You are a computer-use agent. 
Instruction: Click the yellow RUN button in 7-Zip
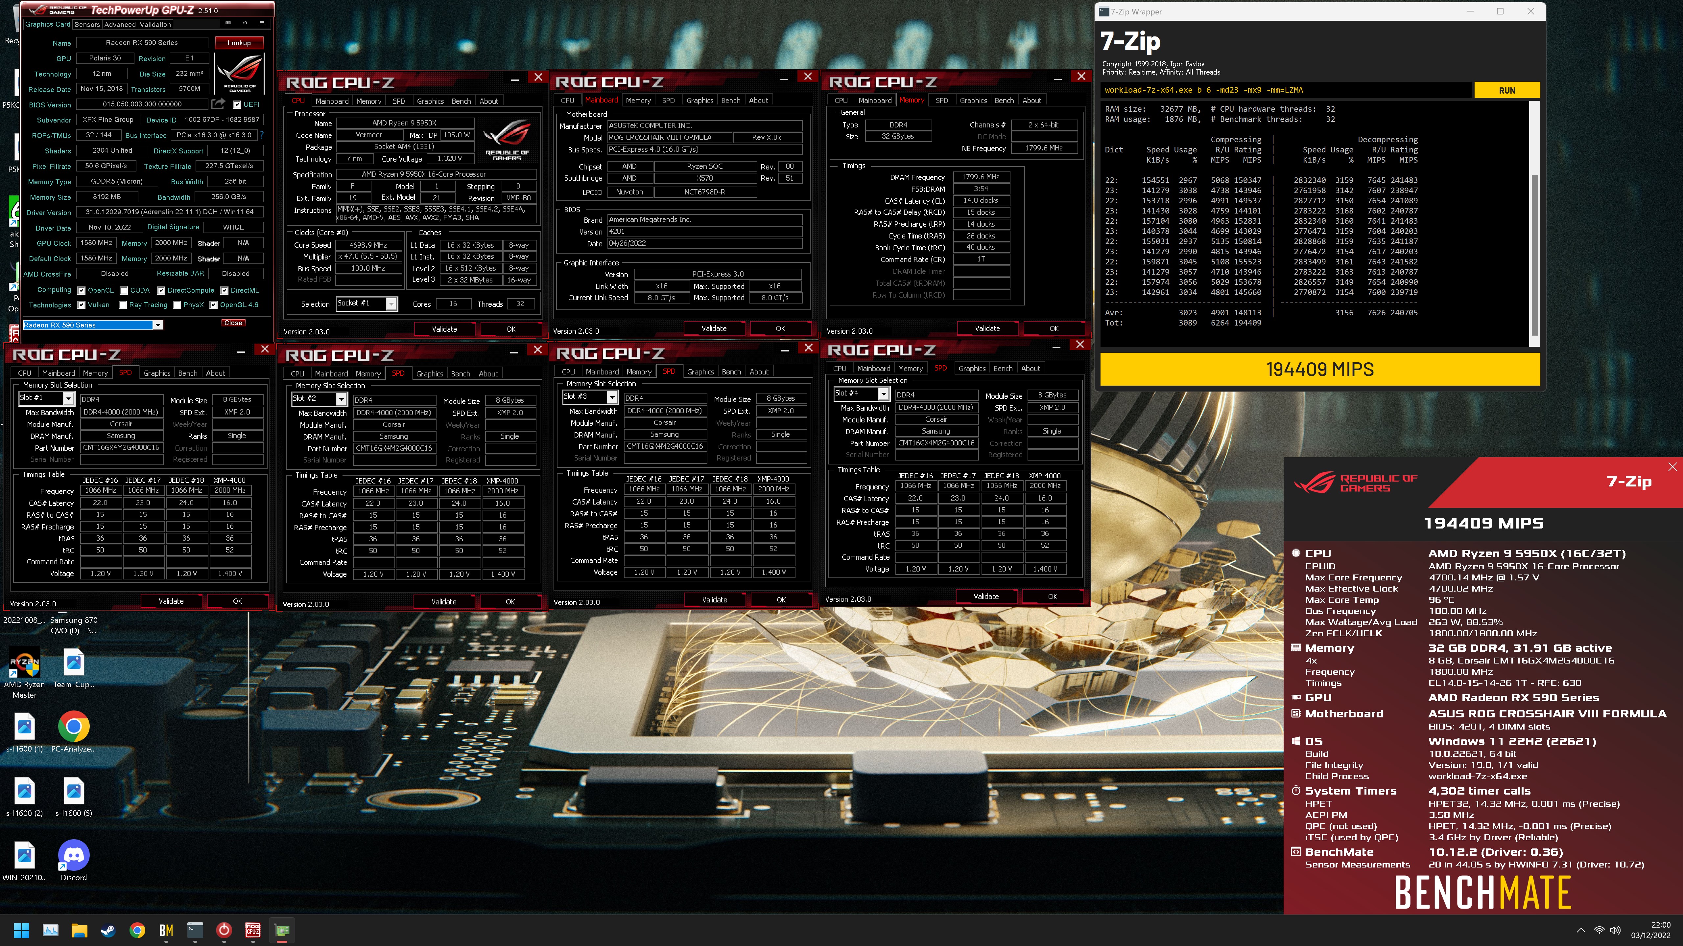[x=1506, y=90]
